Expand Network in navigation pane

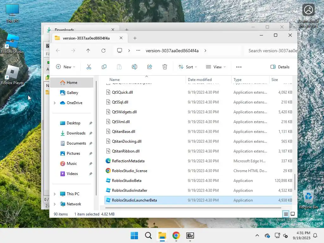tap(54, 204)
